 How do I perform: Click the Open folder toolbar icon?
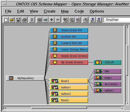pyautogui.click(x=12, y=20)
